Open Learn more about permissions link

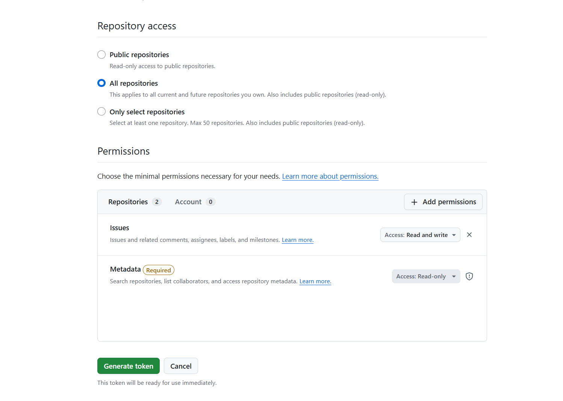(330, 176)
